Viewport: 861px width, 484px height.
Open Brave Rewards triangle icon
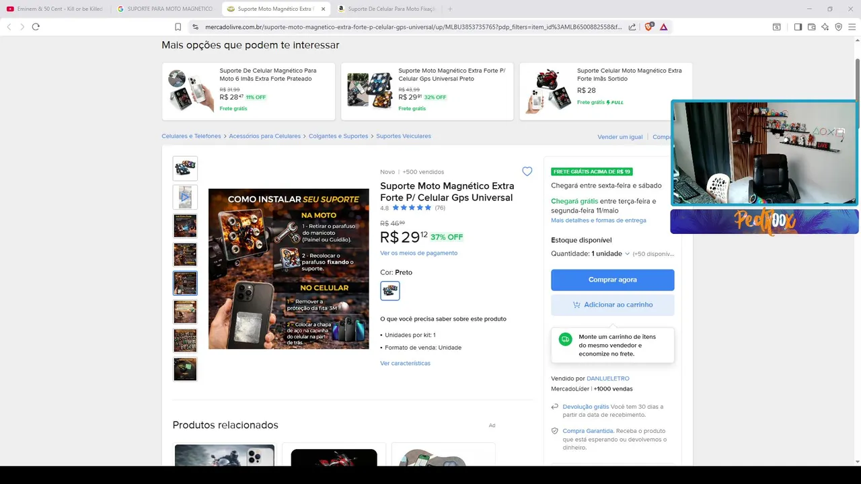coord(664,27)
